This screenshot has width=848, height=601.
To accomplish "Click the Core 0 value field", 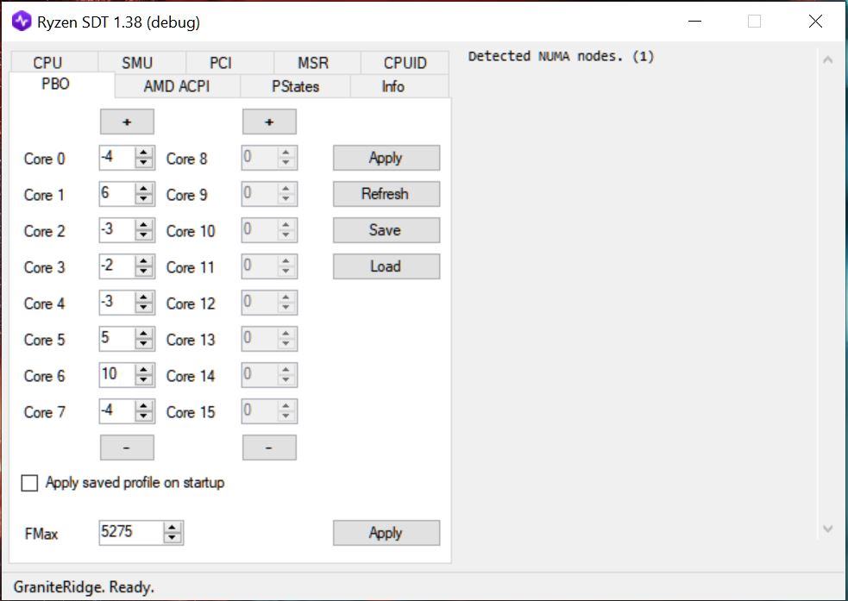I will (116, 158).
